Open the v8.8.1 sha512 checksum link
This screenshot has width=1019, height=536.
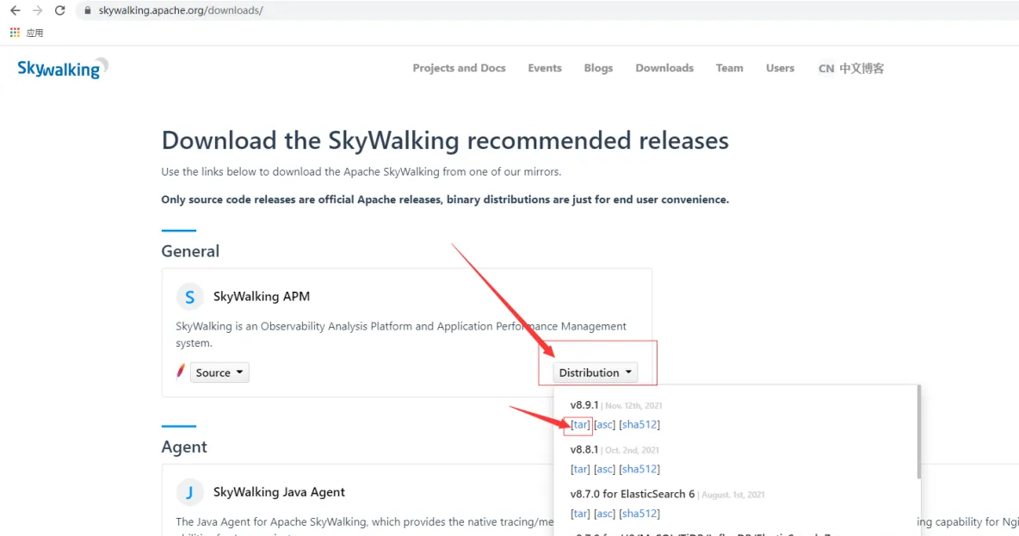point(639,468)
